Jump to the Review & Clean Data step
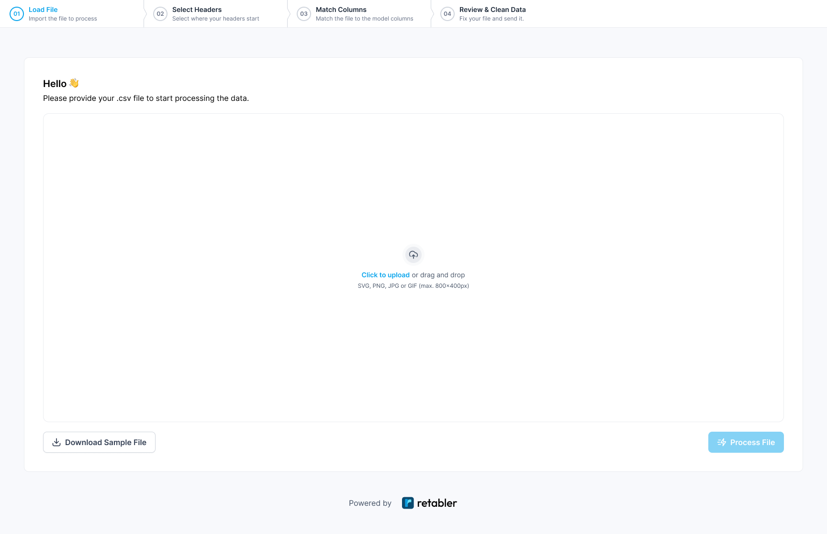 (492, 10)
